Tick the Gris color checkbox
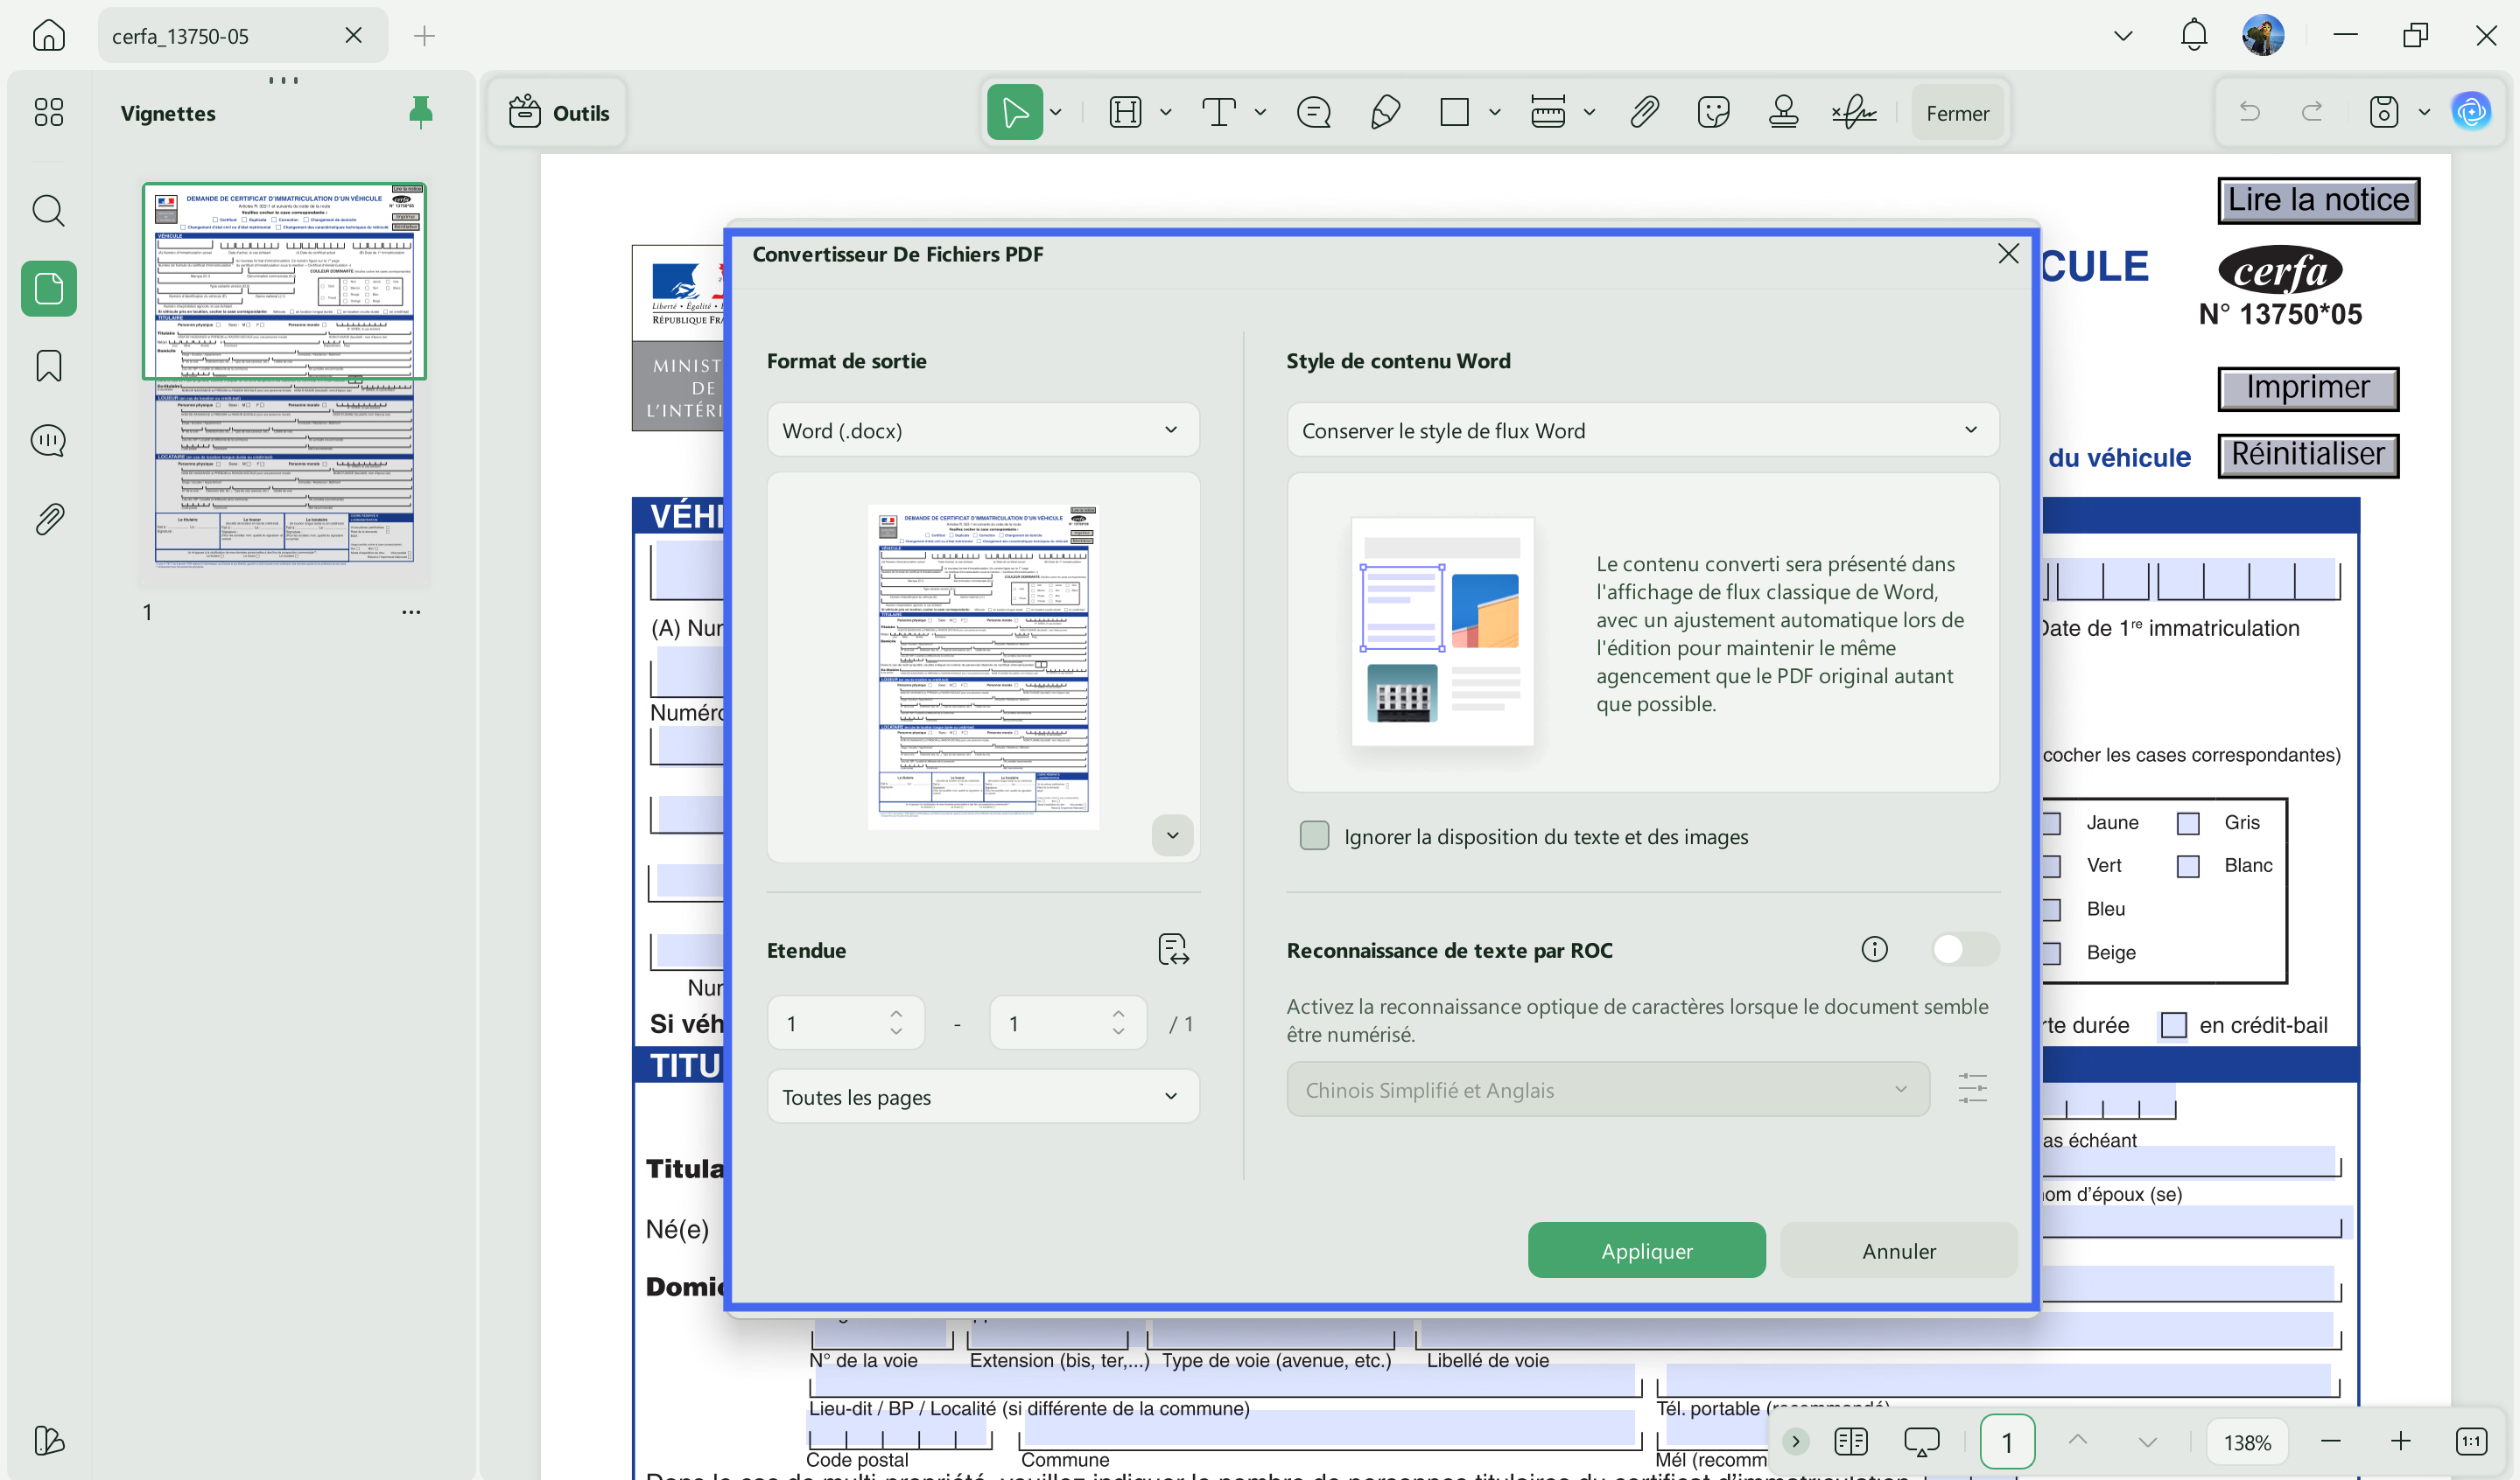Screen dimensions: 2520x1480 click(2188, 823)
